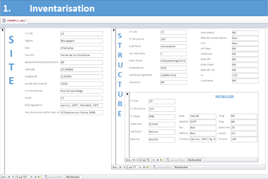Jump to last record of 19 mobilier objects
This screenshot has height=179, width=268.
click(158, 160)
